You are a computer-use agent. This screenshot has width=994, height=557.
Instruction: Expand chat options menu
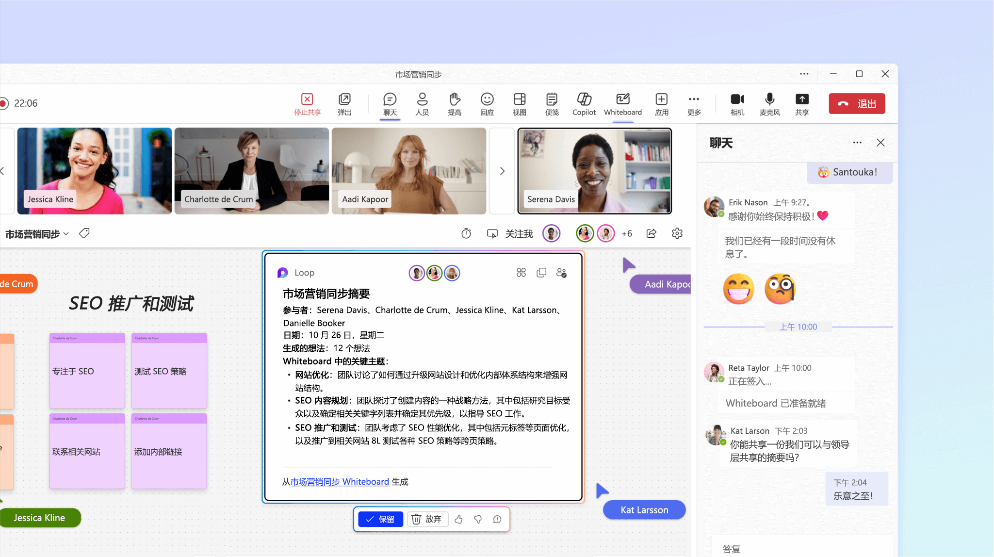click(x=857, y=143)
